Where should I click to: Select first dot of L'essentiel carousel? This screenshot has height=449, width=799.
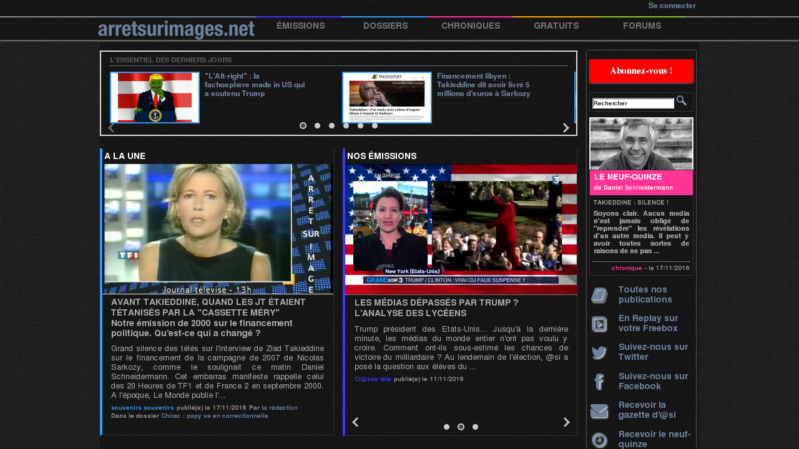(303, 125)
